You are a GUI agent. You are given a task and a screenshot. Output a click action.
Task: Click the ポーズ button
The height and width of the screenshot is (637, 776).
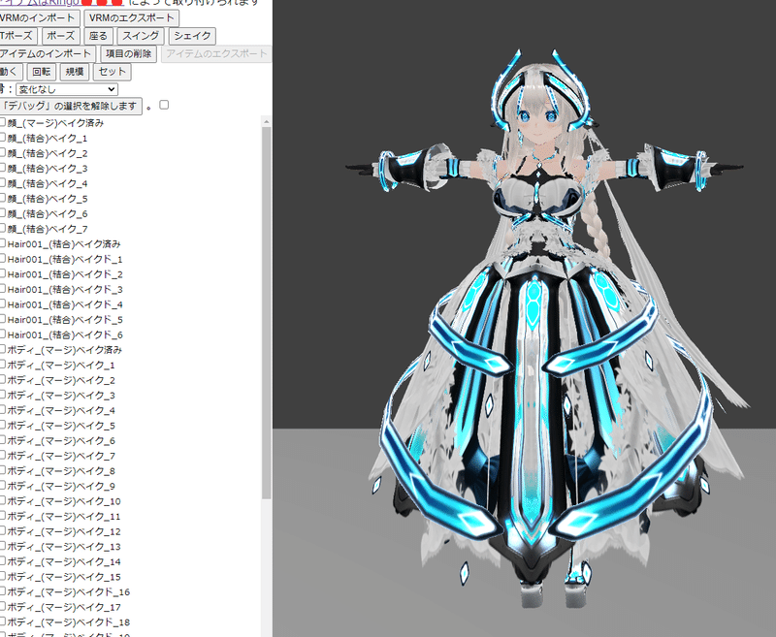click(x=61, y=36)
